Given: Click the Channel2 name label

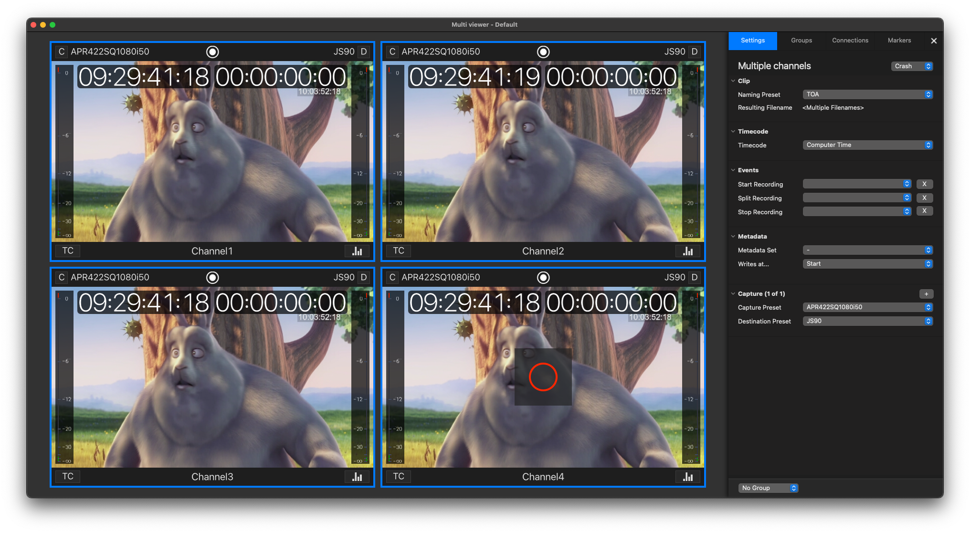Looking at the screenshot, I should click(x=543, y=251).
